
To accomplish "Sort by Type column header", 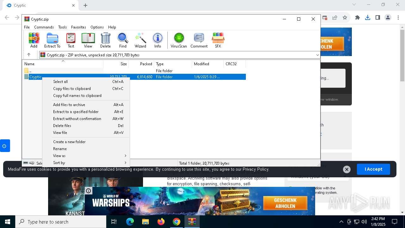I will point(173,64).
